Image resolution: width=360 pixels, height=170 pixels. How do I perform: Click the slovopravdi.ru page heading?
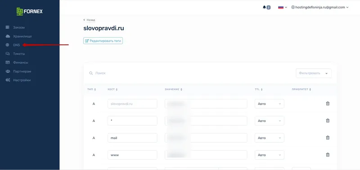click(103, 28)
